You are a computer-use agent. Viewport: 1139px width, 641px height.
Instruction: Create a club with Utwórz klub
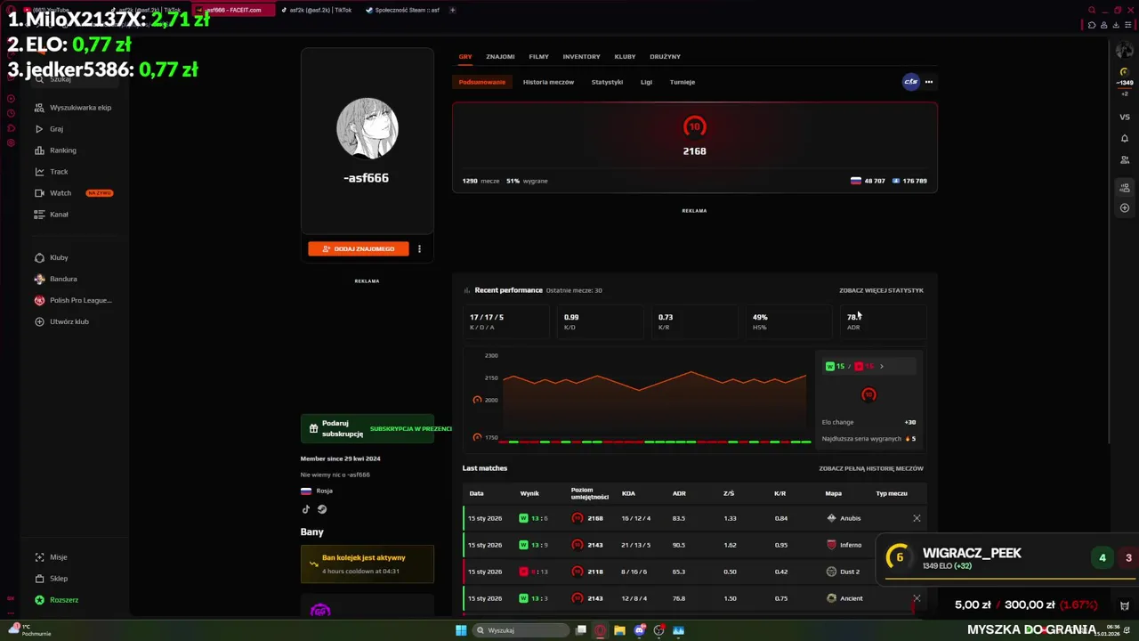(61, 321)
